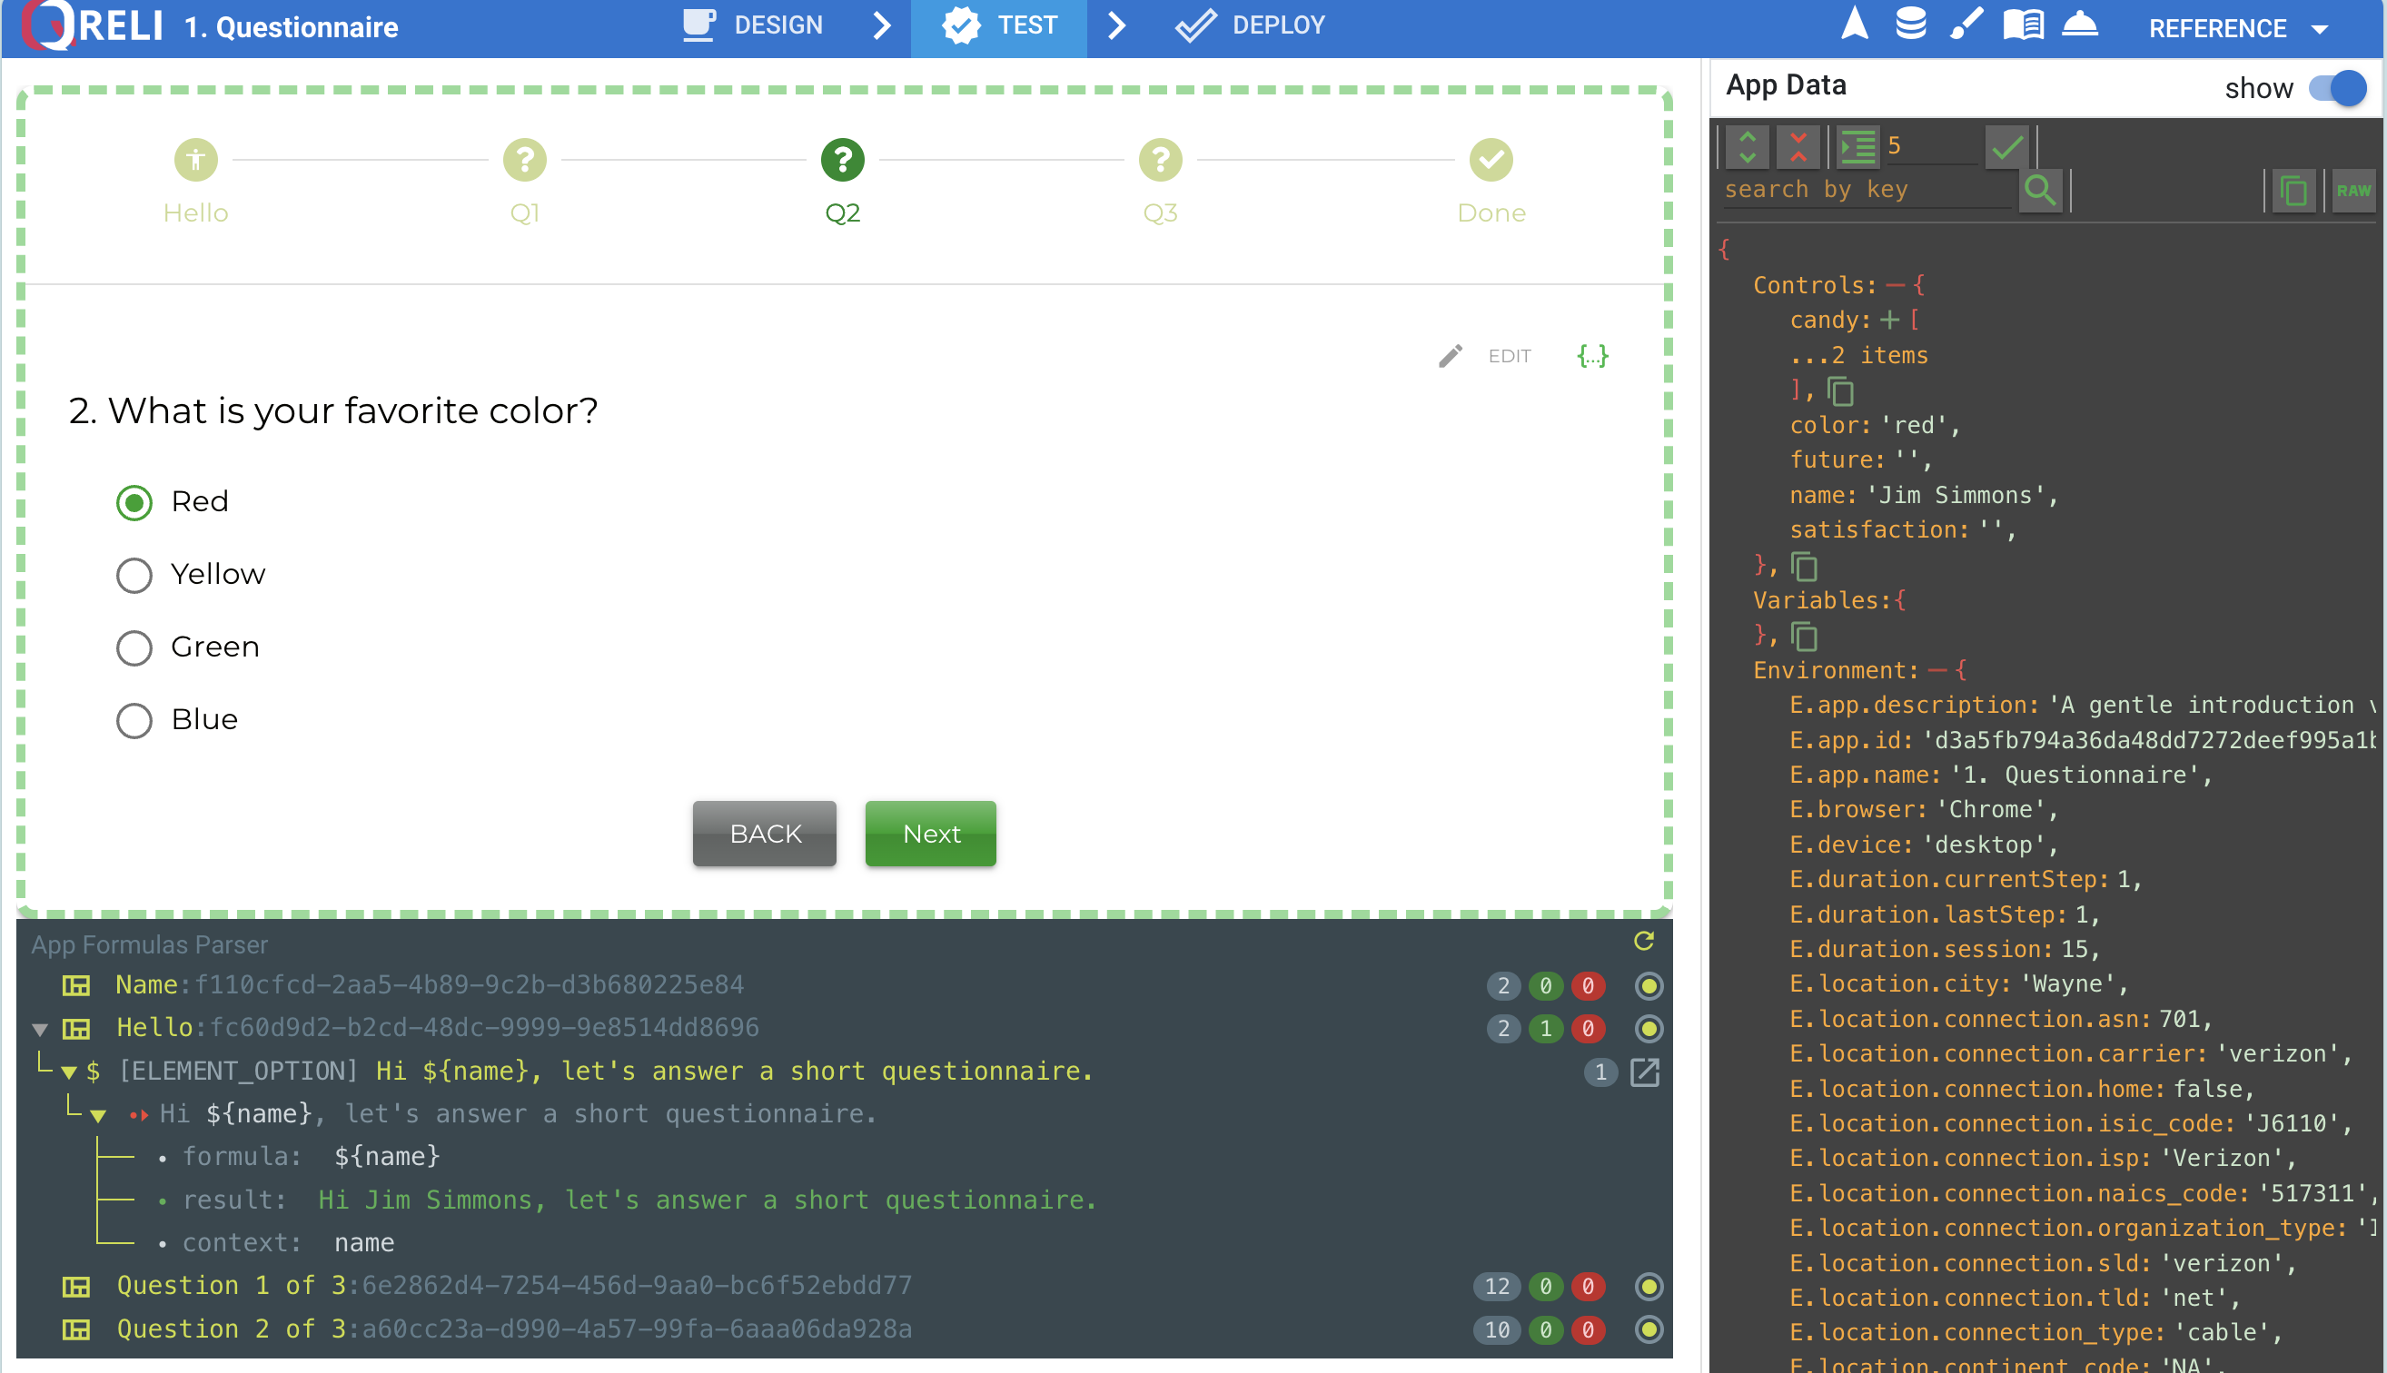Click the service bell icon in header
Viewport: 2387px width, 1373px height.
[2080, 24]
